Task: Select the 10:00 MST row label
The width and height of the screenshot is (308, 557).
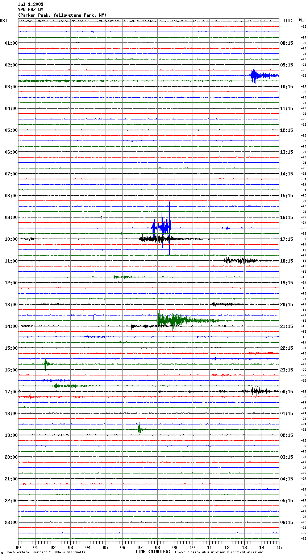Action: [11, 239]
